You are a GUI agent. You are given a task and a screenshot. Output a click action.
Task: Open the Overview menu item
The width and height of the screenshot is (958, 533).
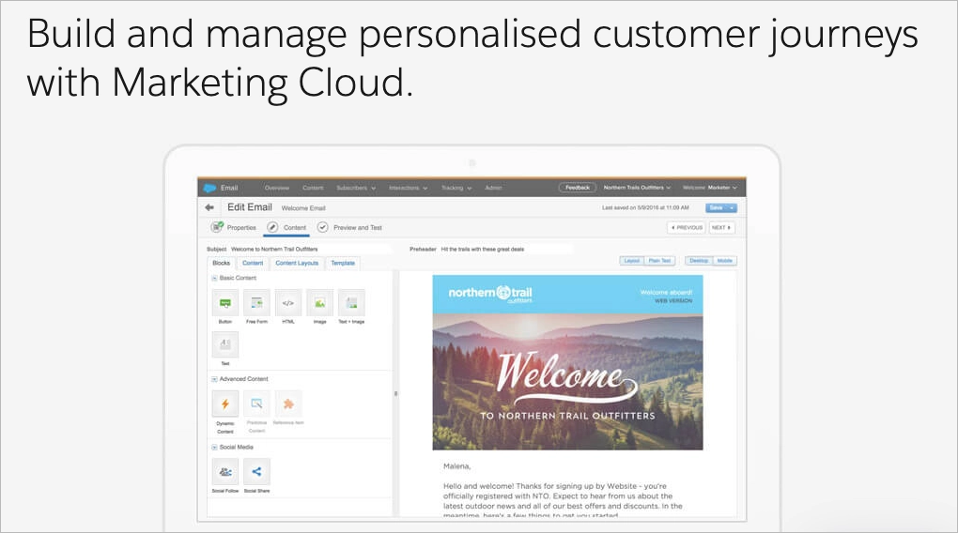pyautogui.click(x=277, y=188)
